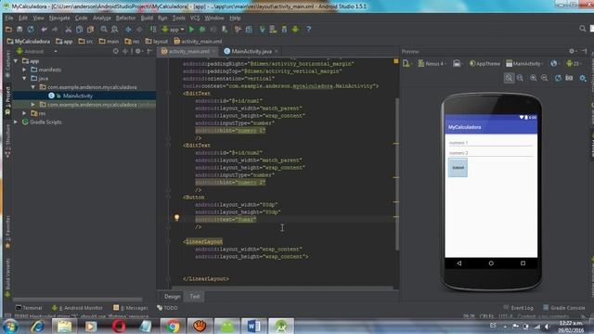
Task: Expand the manifests folder
Action: point(24,70)
